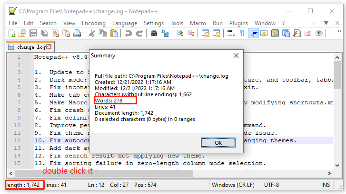The image size is (346, 194).
Task: Open the question mark help menu
Action: [x=283, y=23]
